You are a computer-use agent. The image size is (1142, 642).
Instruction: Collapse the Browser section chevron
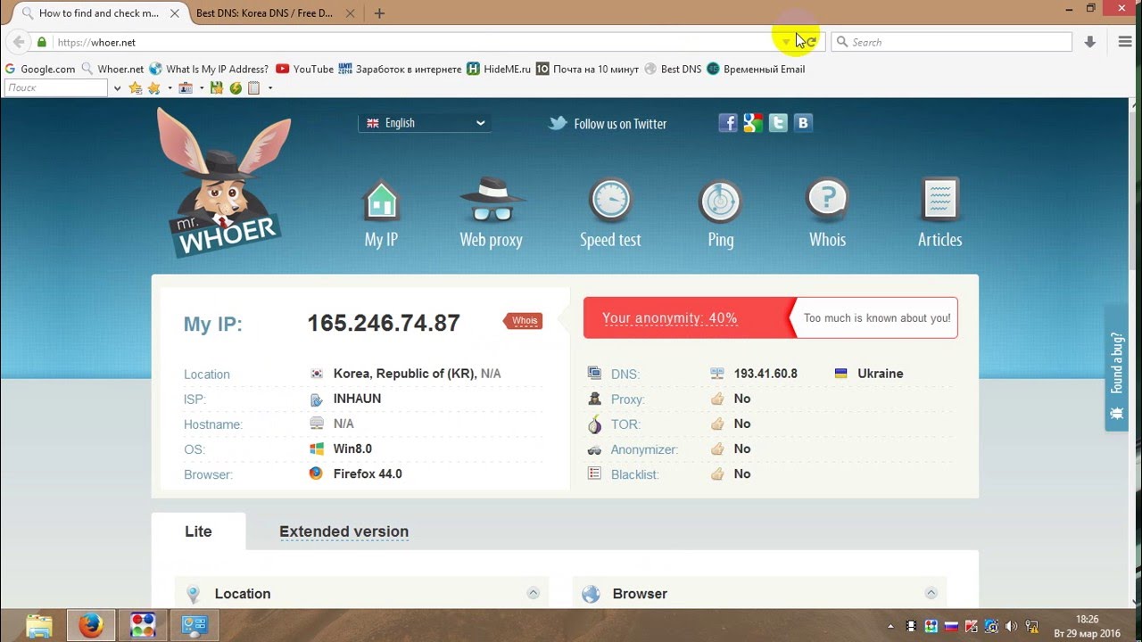coord(931,593)
